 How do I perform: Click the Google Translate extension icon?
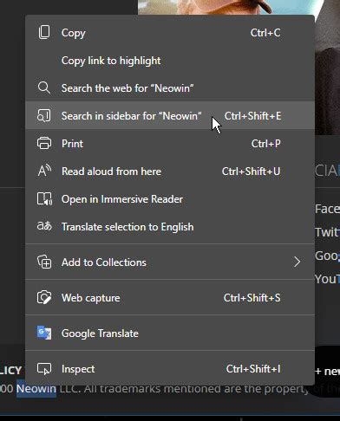[44, 333]
